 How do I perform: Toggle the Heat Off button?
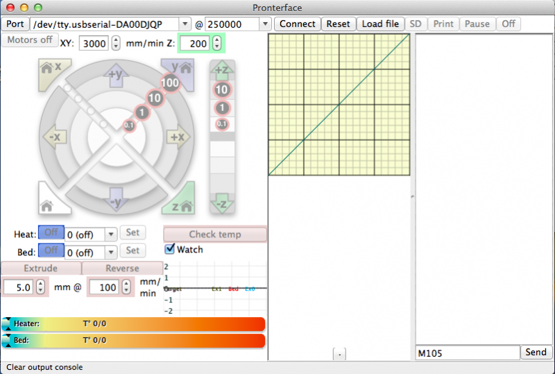pos(51,233)
